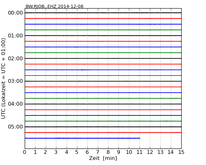
Task: Click the minute tick label 10
Action: coord(129,152)
